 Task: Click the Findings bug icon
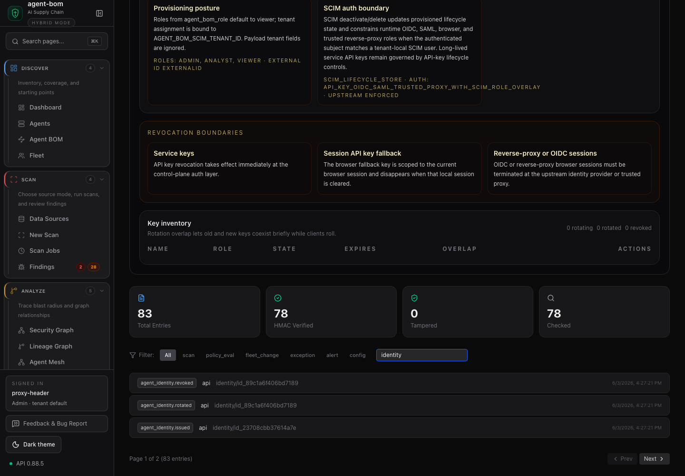[21, 267]
